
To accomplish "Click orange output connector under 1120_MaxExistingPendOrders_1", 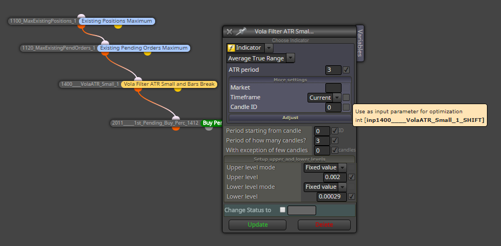I will click(x=105, y=52).
